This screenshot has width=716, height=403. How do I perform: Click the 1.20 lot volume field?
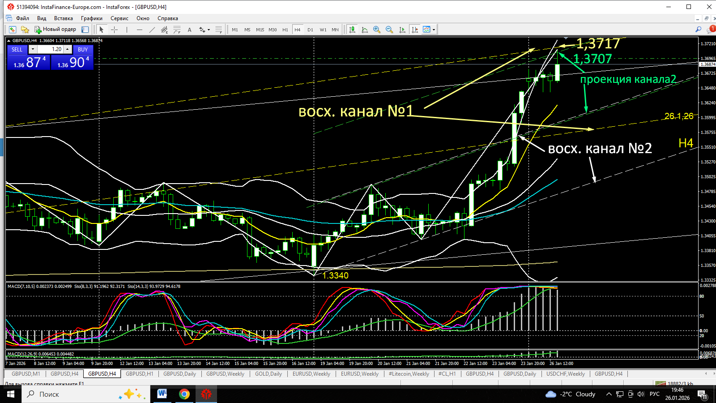coord(50,49)
